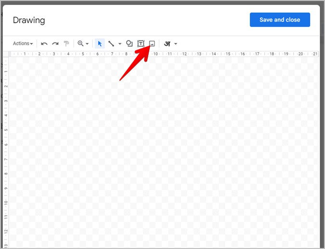Click the Save and close button

coord(280,20)
